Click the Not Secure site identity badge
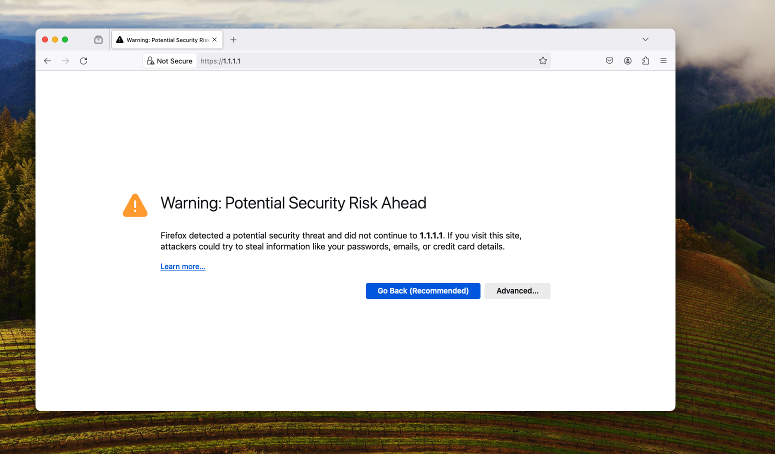 (x=170, y=61)
